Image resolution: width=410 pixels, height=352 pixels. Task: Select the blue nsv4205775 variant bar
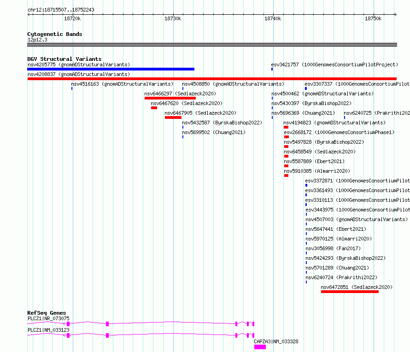coord(111,69)
